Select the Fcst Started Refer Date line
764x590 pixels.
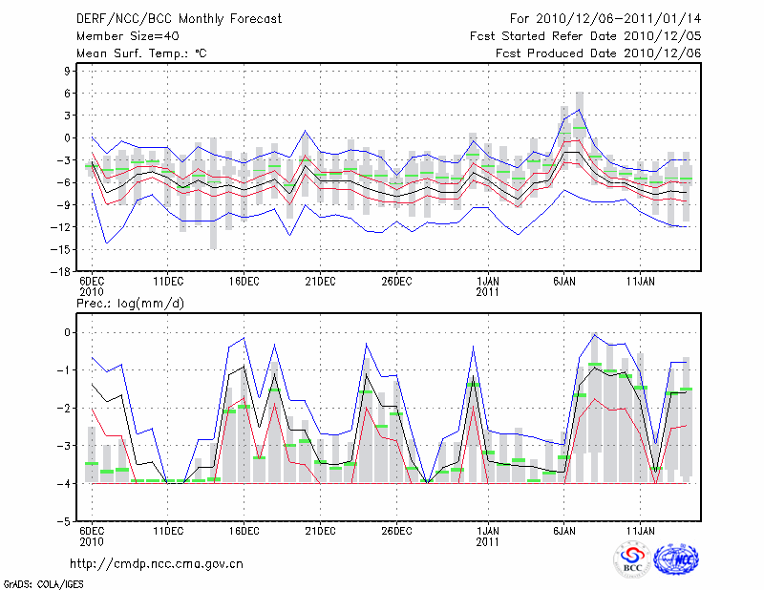585,35
